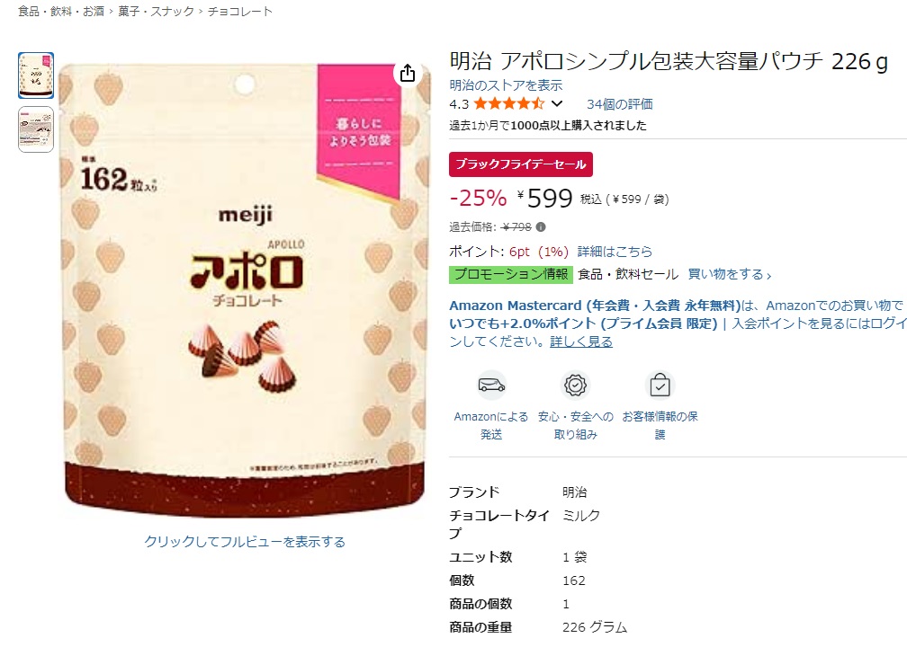Click the star rating icons

[509, 104]
